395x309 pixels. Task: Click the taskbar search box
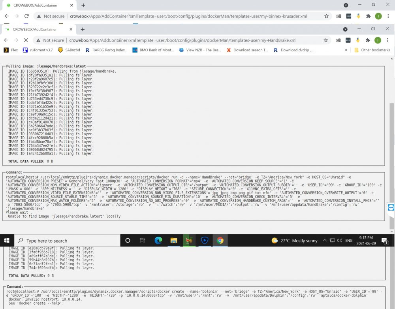(x=67, y=241)
